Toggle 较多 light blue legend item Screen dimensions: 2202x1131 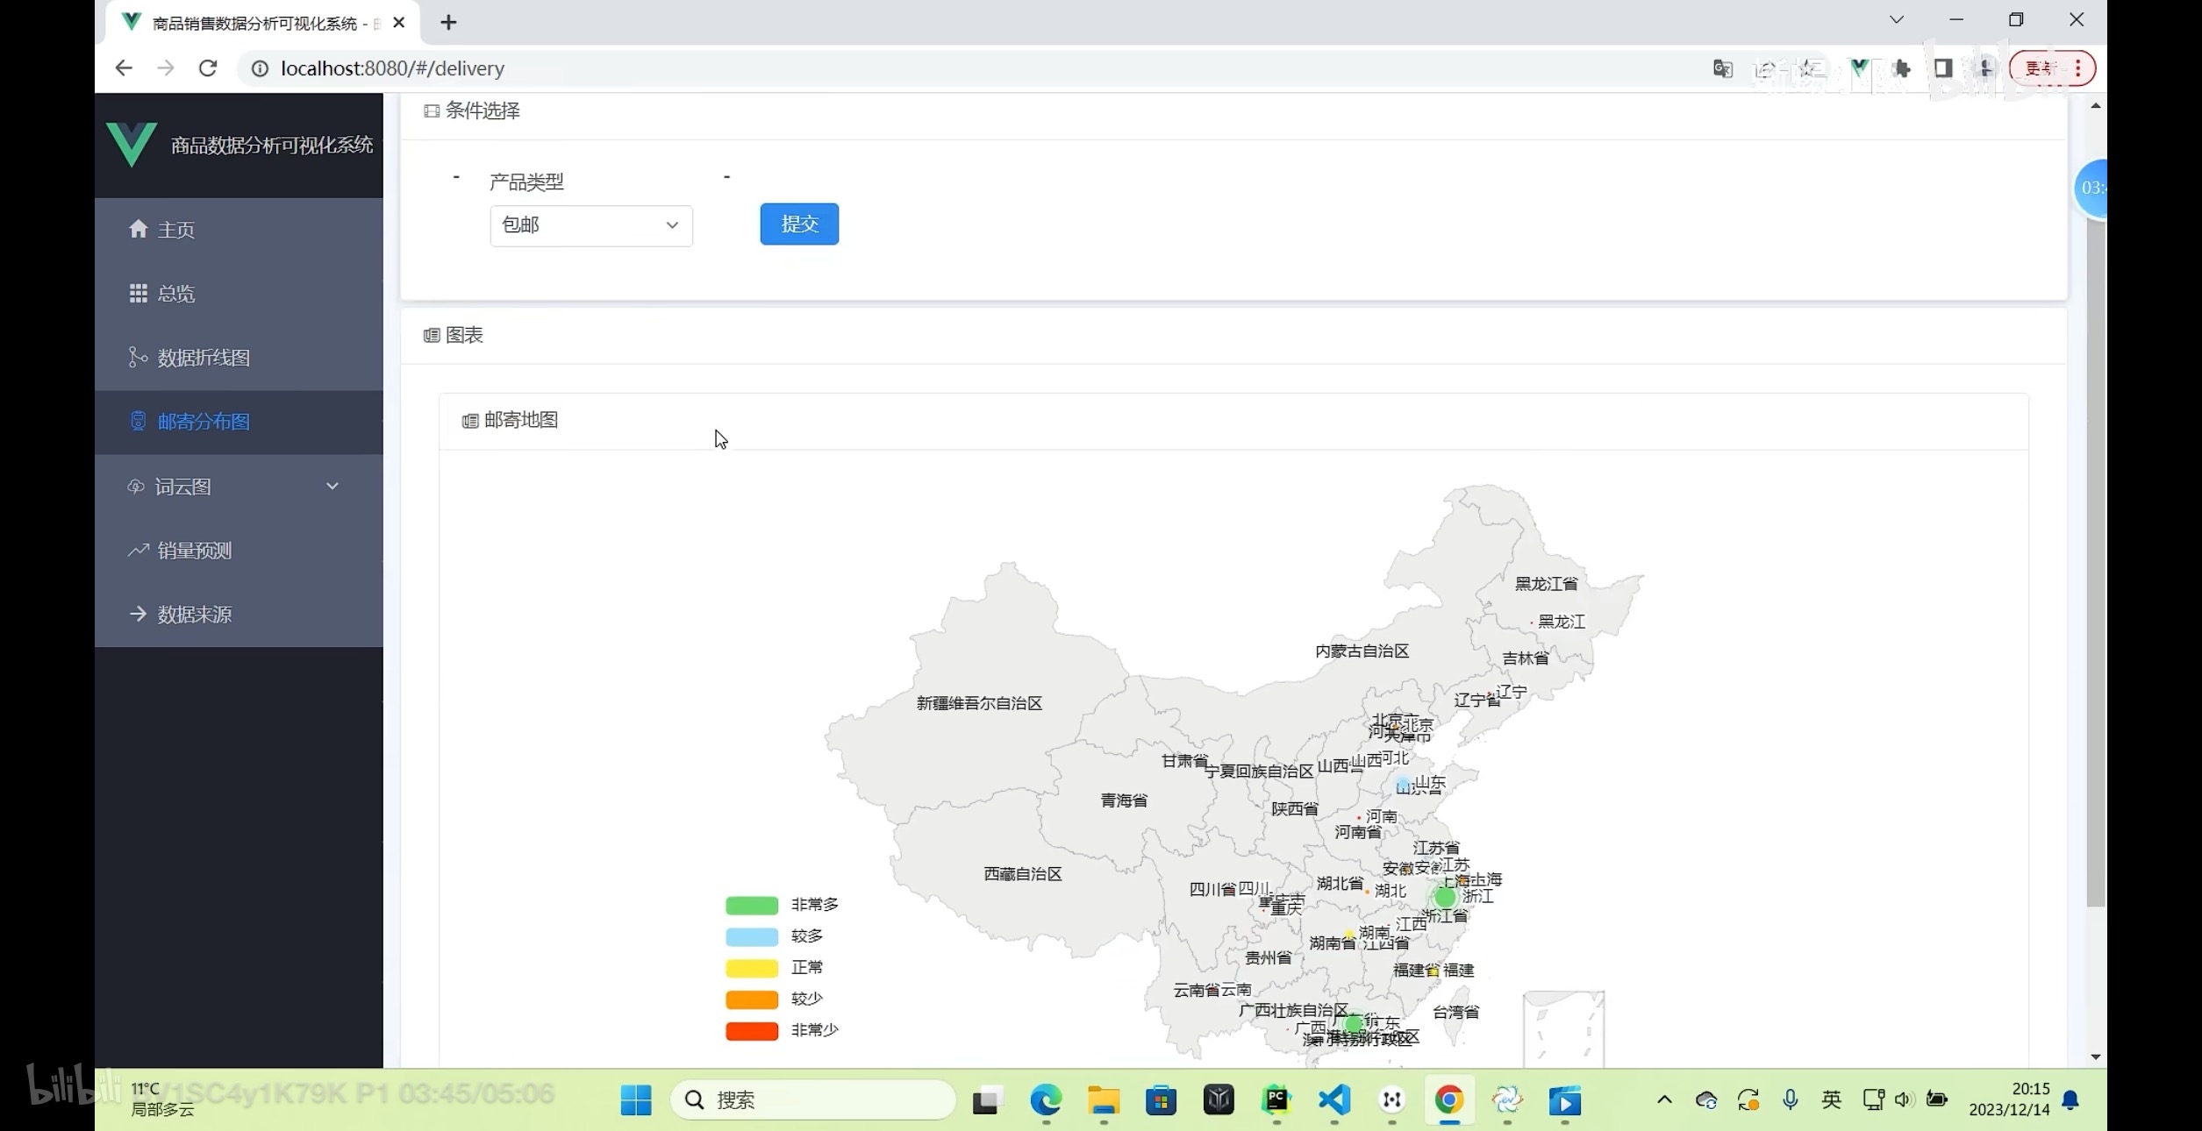click(x=752, y=936)
